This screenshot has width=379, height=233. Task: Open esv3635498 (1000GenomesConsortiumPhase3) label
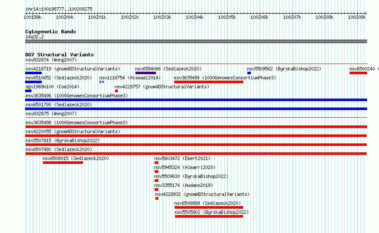point(77,122)
